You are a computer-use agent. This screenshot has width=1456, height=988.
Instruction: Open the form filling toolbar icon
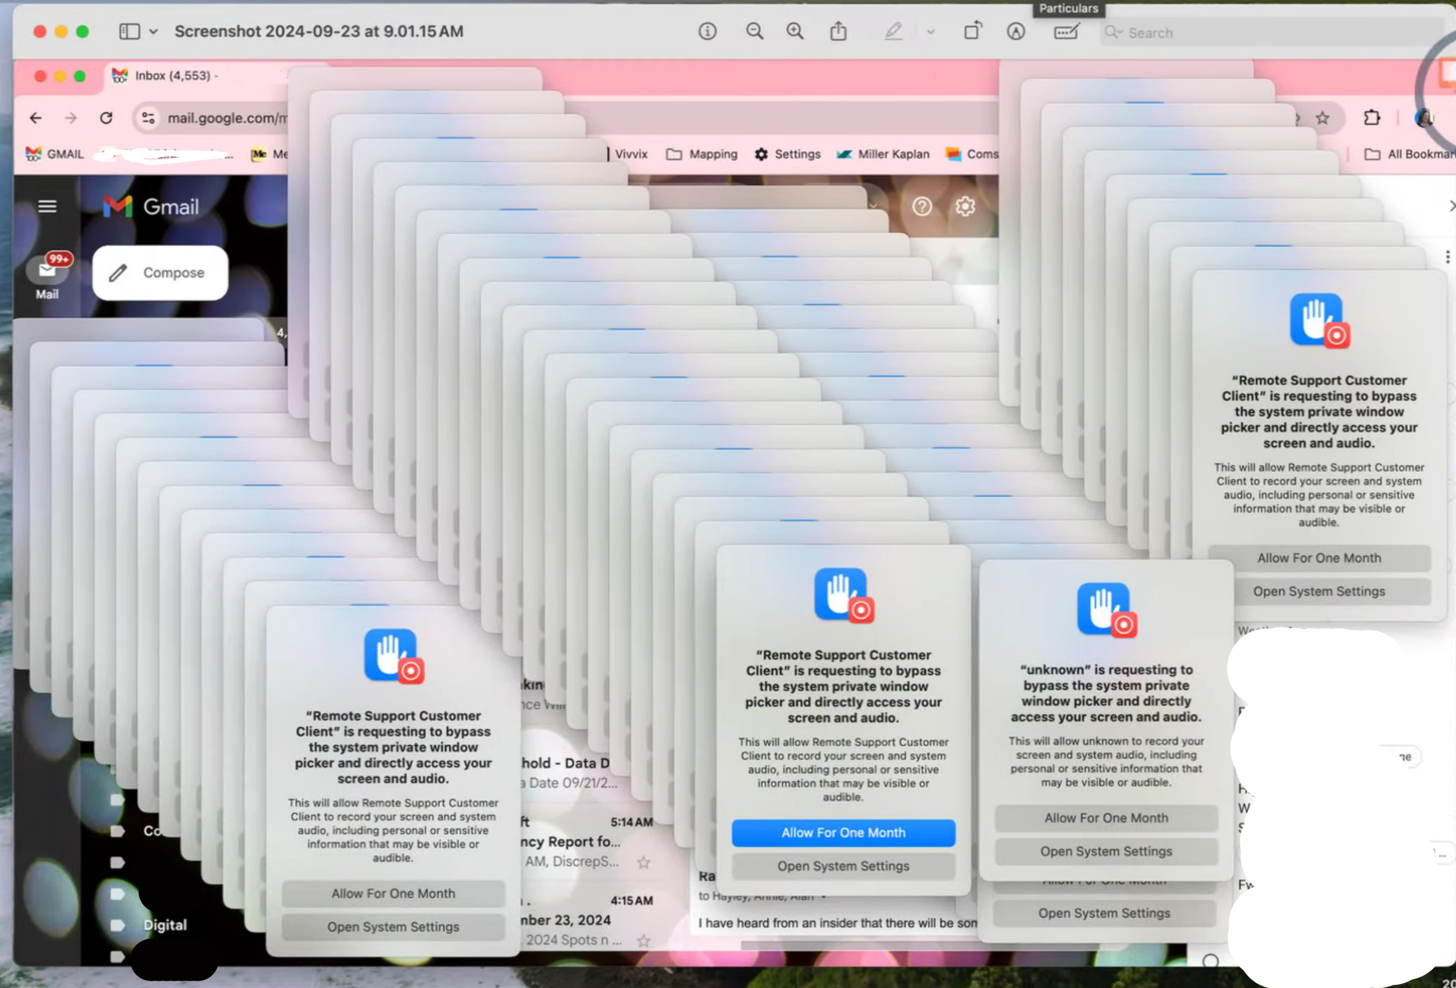(1066, 31)
